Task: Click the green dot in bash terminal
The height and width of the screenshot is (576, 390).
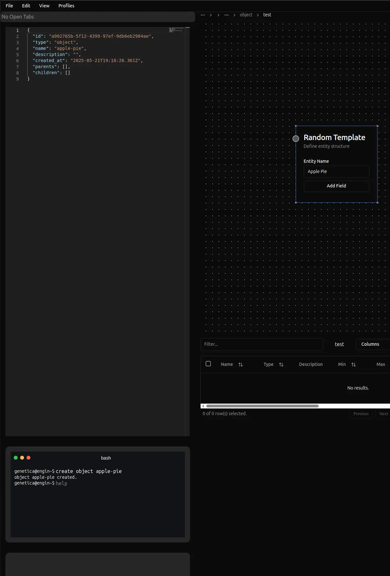Action: 16,458
